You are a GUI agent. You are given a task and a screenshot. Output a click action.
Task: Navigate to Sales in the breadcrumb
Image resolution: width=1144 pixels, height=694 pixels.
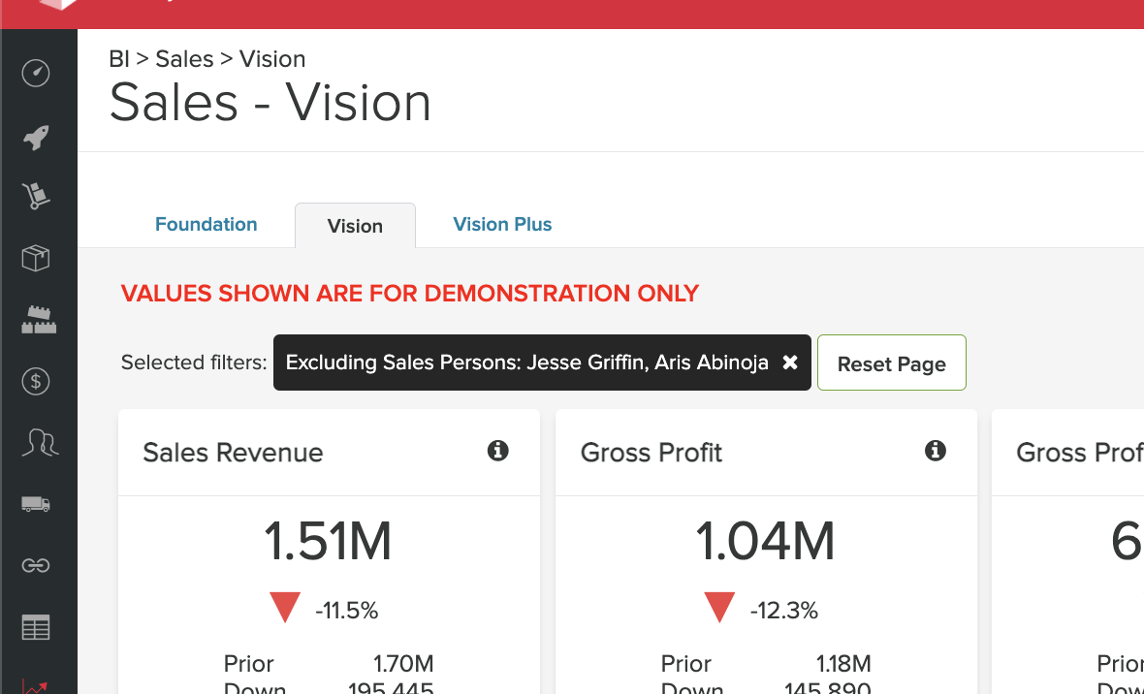pyautogui.click(x=185, y=59)
